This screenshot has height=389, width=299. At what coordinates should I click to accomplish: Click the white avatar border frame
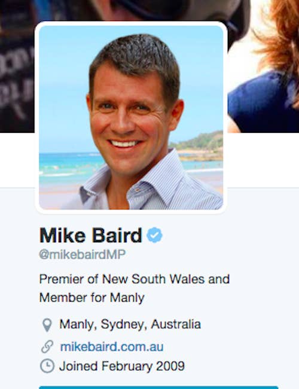pos(131,23)
